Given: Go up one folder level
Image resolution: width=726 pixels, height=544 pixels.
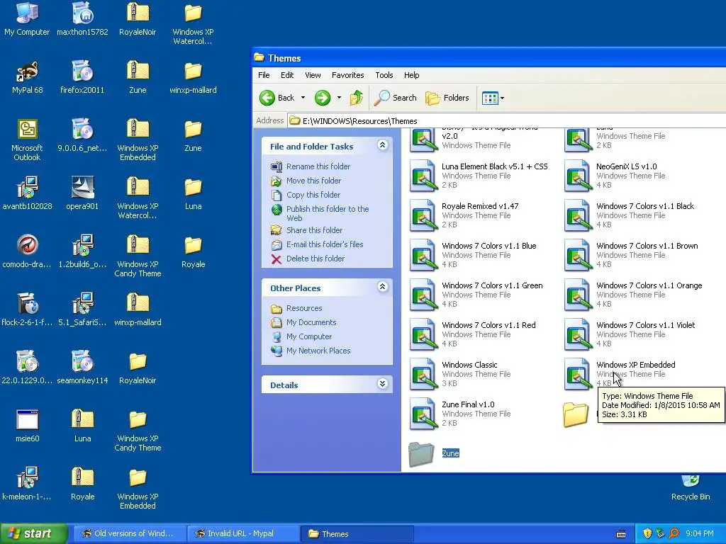Looking at the screenshot, I should pos(357,98).
